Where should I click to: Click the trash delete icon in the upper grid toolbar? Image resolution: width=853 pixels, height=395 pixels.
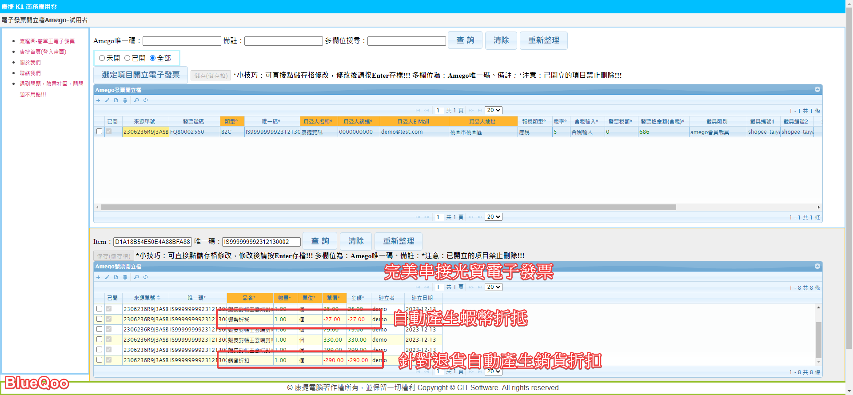[125, 100]
